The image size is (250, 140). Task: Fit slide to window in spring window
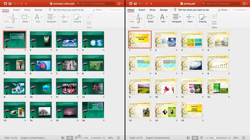tap(244, 138)
